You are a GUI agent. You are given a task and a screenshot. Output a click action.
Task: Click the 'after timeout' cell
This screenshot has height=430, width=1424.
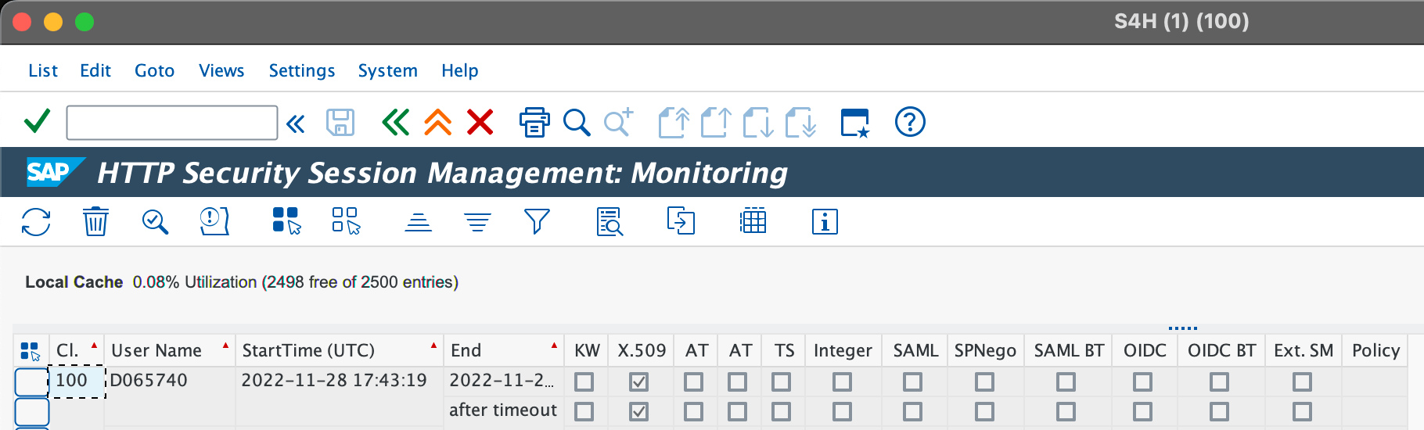click(503, 410)
